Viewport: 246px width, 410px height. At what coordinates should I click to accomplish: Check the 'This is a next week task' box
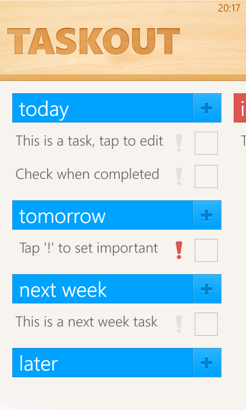[206, 324]
